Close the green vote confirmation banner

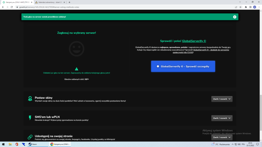click(234, 17)
